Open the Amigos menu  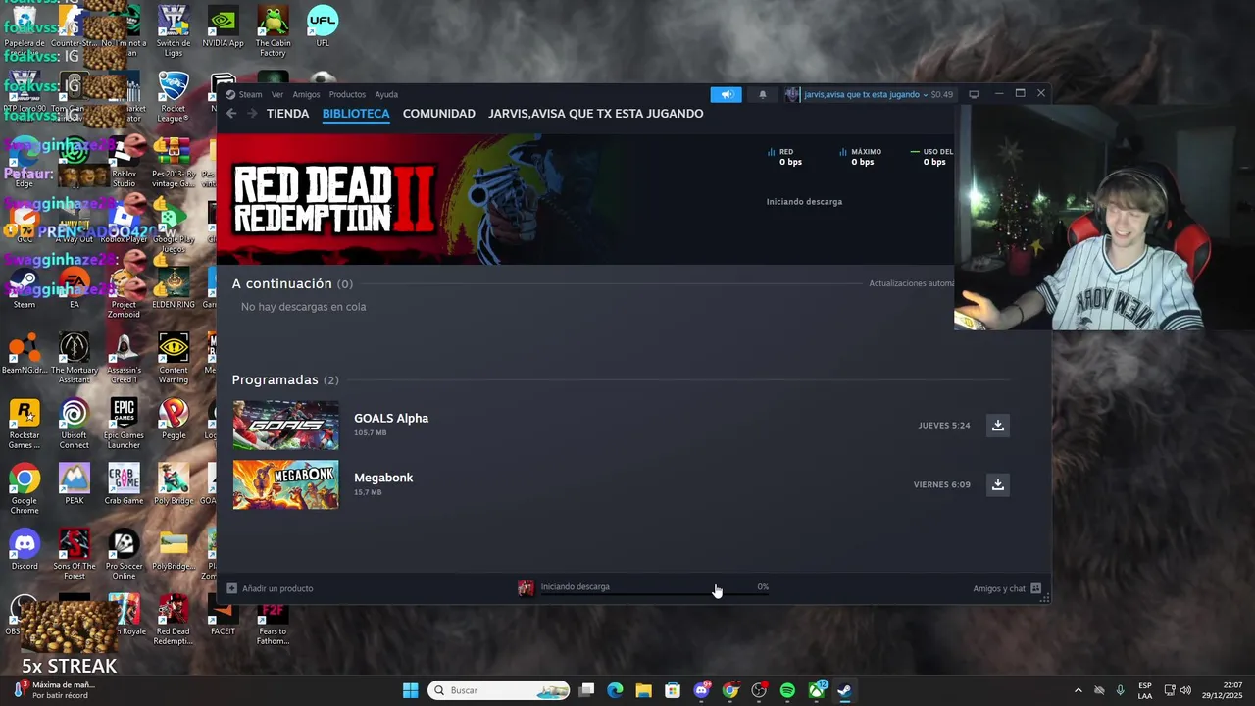click(x=306, y=95)
